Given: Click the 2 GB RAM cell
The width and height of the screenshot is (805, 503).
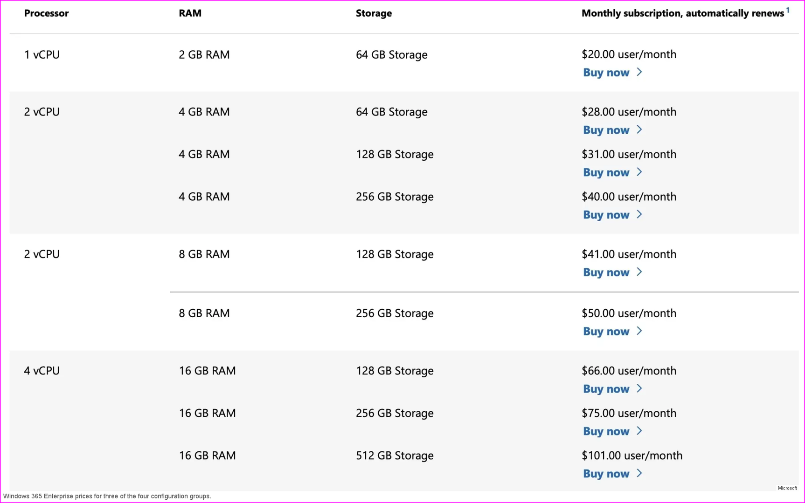Looking at the screenshot, I should point(204,54).
